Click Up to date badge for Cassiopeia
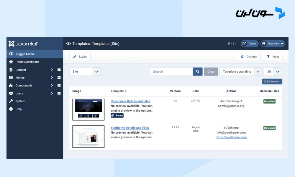The width and height of the screenshot is (295, 177). (x=269, y=101)
